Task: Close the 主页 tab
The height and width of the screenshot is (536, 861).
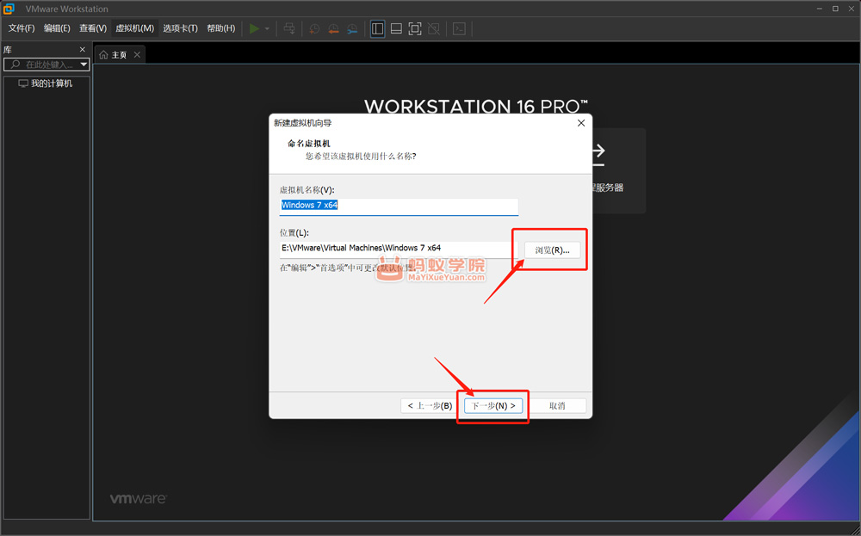Action: click(137, 55)
